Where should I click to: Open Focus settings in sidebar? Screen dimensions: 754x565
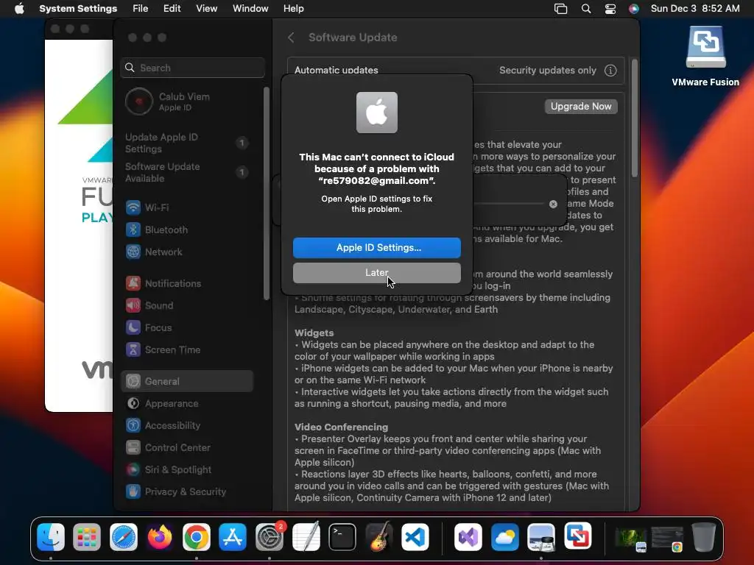point(188,327)
